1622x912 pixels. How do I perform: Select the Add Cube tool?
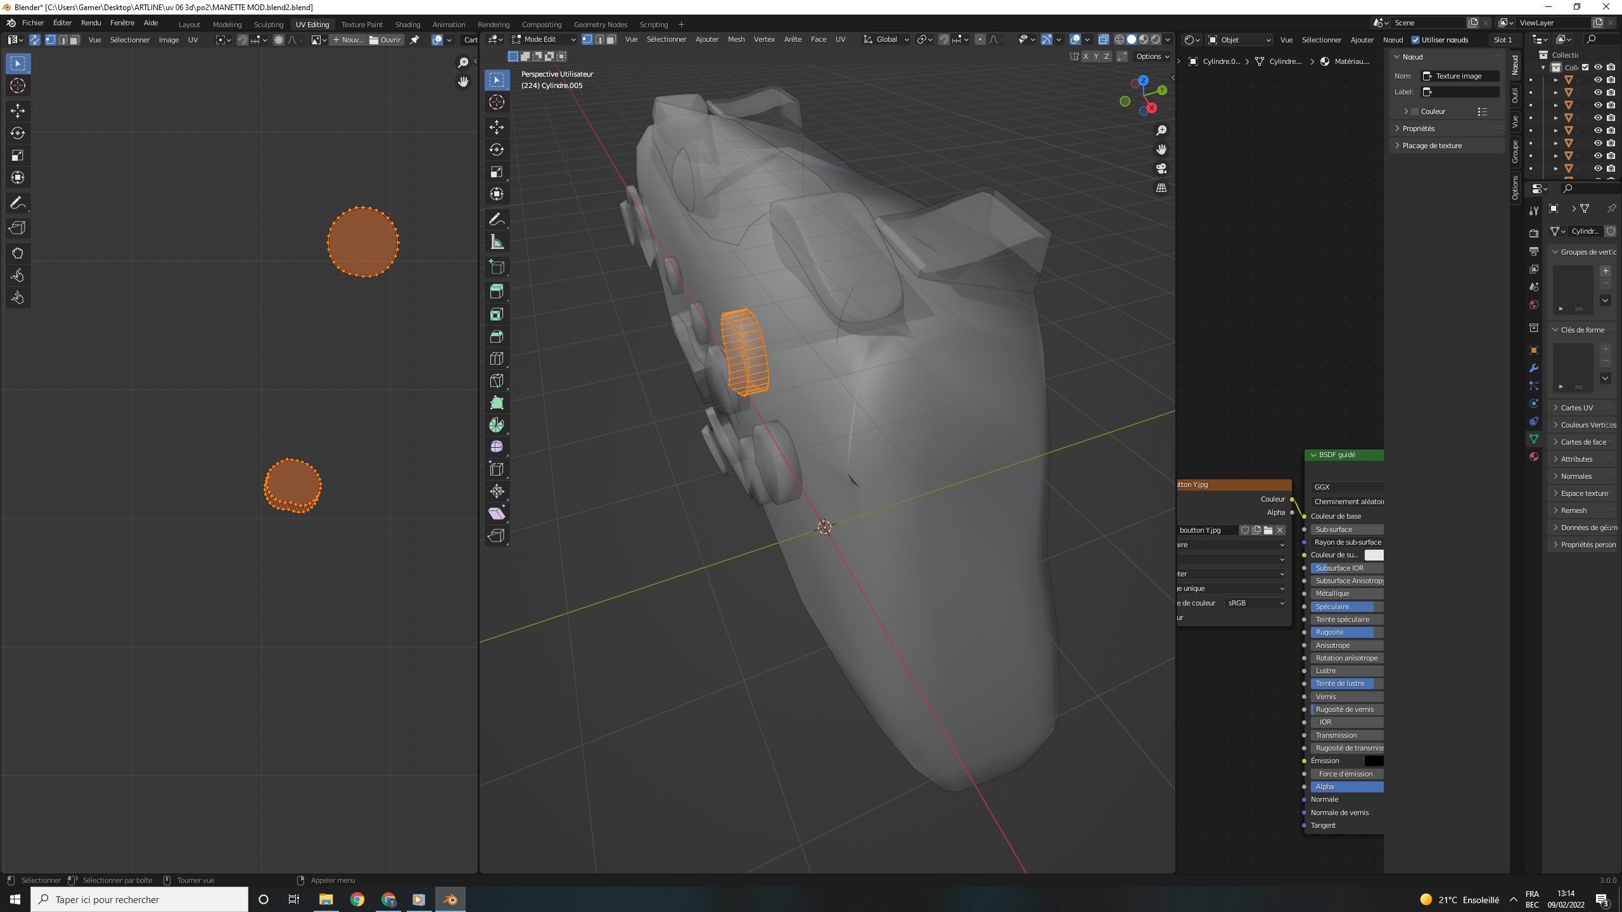(x=497, y=267)
